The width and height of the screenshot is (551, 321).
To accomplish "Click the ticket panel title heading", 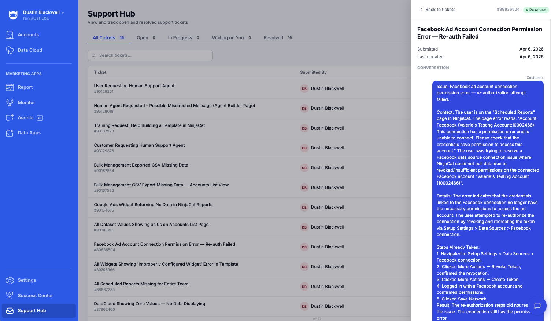I will point(480,33).
